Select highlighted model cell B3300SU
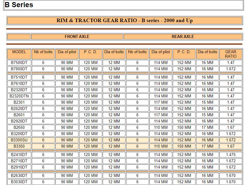 click(x=19, y=140)
